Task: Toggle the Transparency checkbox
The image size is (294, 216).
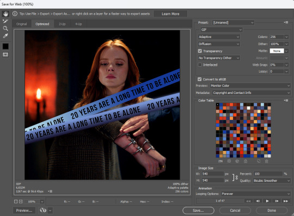Action: (x=200, y=51)
